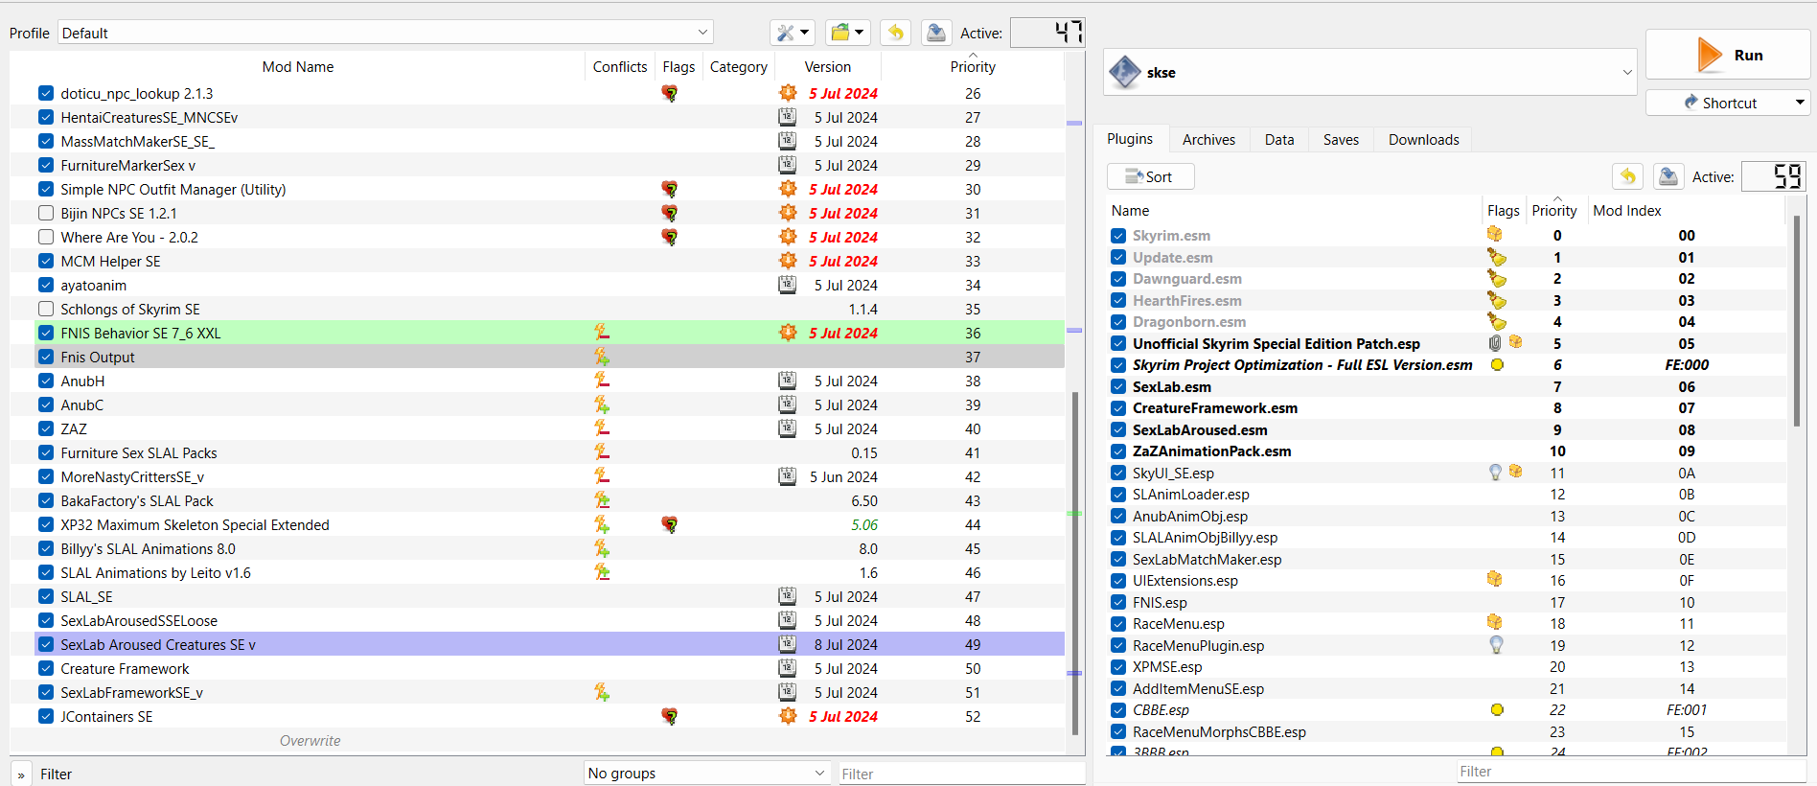The width and height of the screenshot is (1817, 786).
Task: Click the yellow dot flag on CBBE.esp
Action: (1497, 709)
